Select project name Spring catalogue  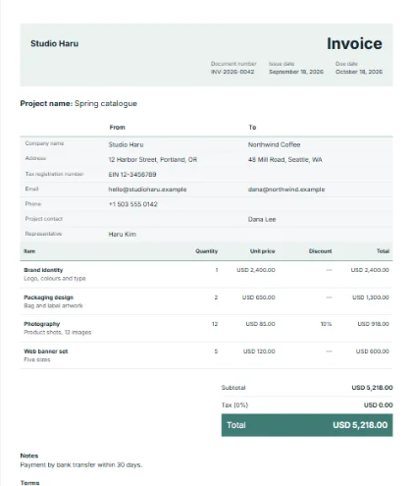[106, 103]
